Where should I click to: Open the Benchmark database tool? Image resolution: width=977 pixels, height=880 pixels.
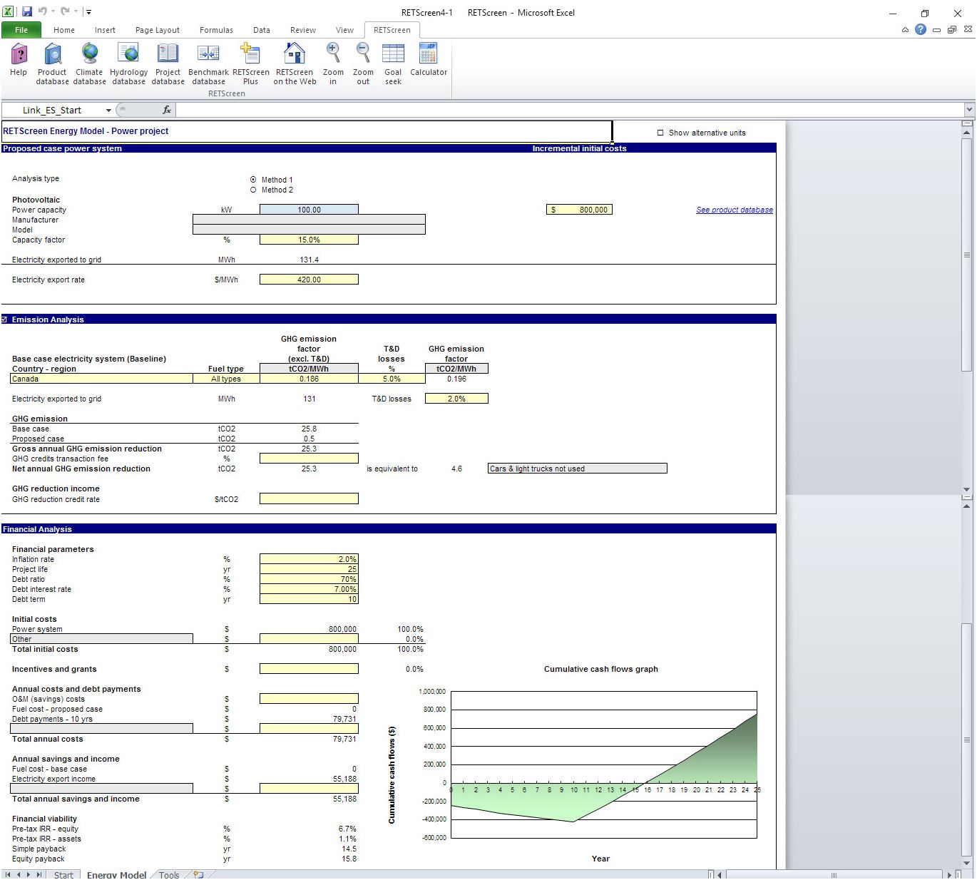click(208, 63)
